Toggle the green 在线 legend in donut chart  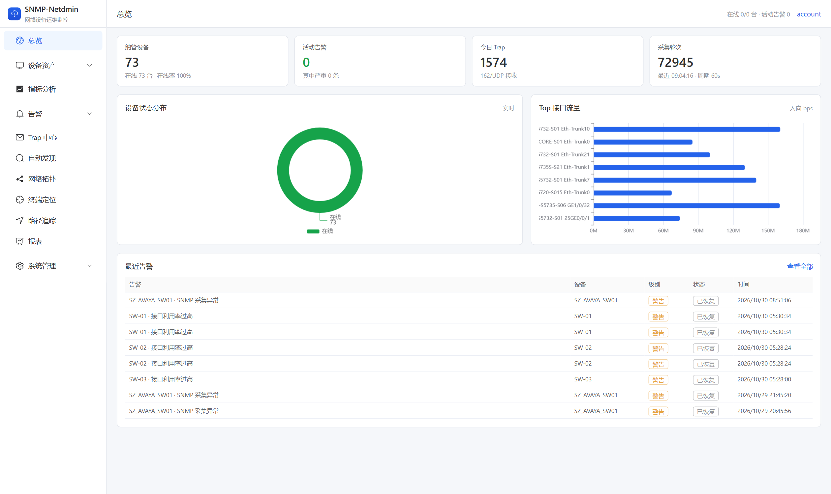pos(320,231)
